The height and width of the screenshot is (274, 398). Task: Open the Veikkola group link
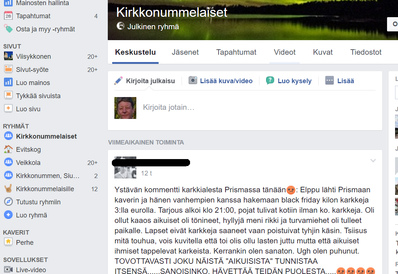click(28, 162)
